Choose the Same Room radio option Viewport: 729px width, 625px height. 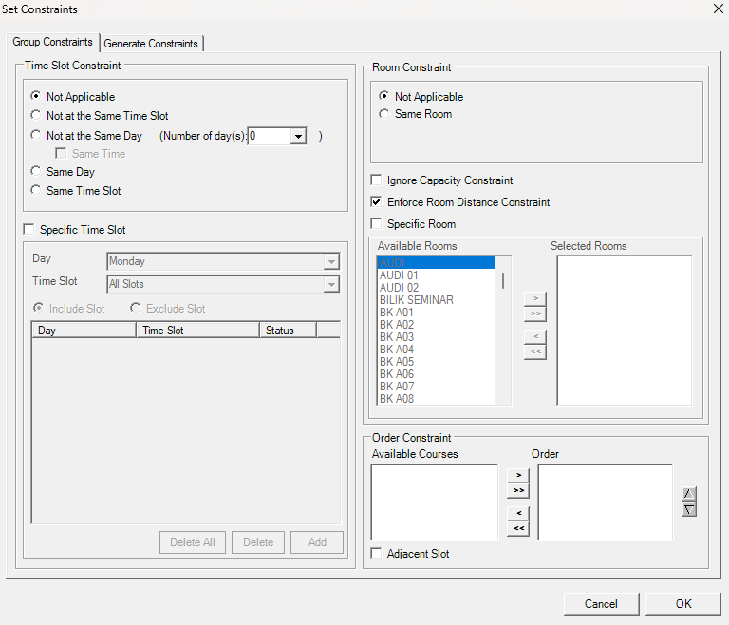click(x=383, y=114)
